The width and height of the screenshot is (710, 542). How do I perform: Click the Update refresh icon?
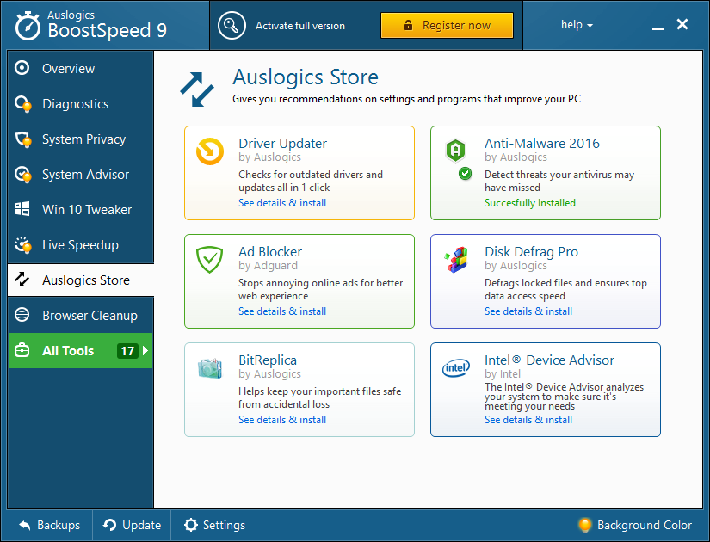point(109,525)
